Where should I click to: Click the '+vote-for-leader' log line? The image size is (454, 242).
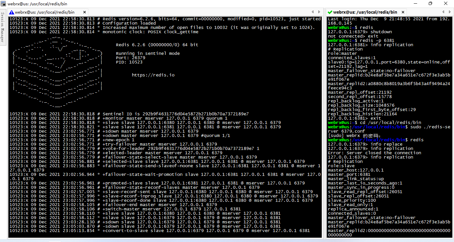pos(134,149)
